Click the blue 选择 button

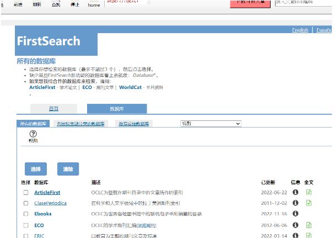36,169
